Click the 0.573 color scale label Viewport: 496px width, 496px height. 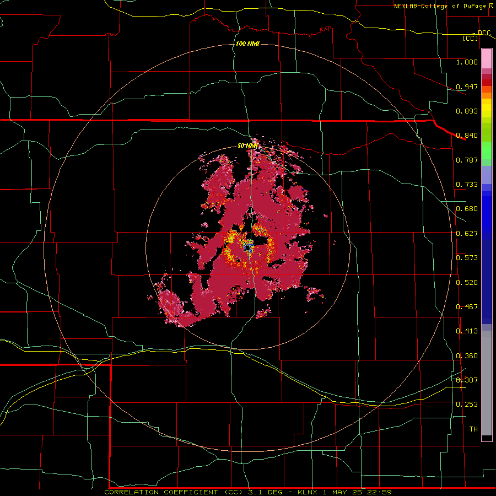pyautogui.click(x=467, y=258)
